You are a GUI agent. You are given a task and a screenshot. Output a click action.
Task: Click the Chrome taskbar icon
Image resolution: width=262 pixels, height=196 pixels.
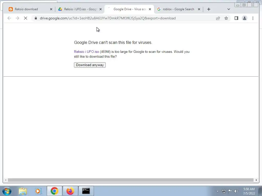pos(54,191)
